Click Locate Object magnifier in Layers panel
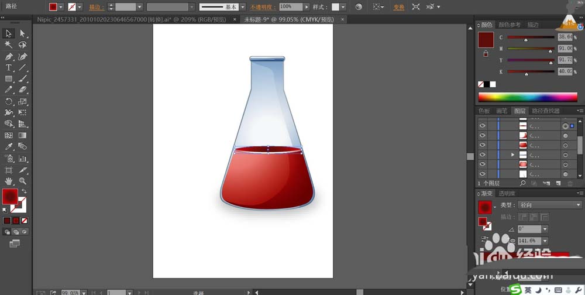This screenshot has width=585, height=295. [522, 183]
